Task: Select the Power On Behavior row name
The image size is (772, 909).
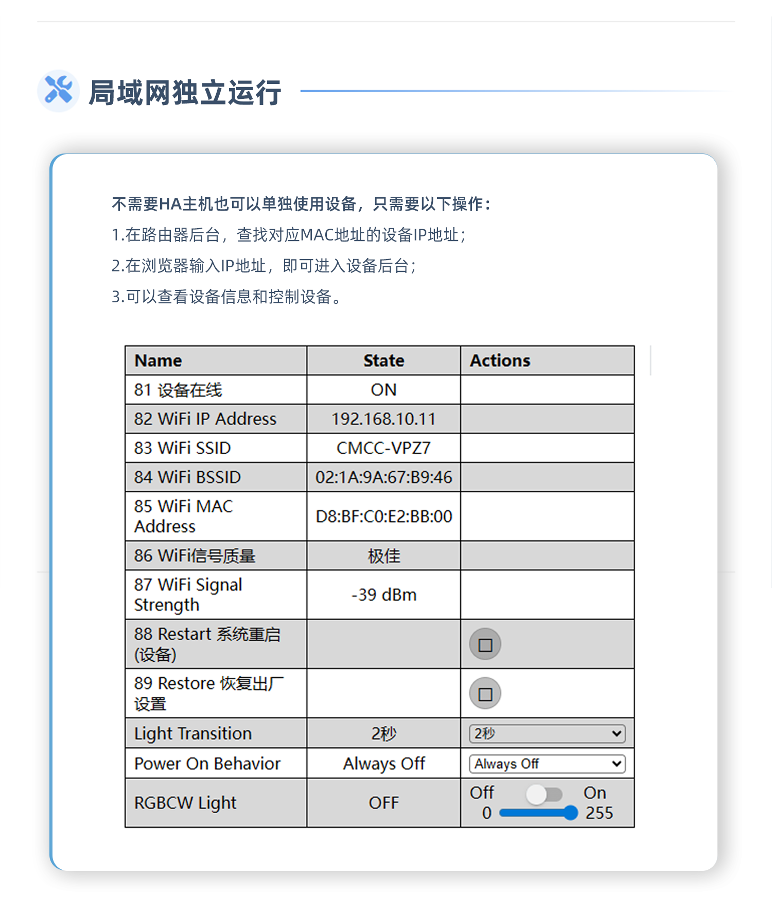Action: 207,764
